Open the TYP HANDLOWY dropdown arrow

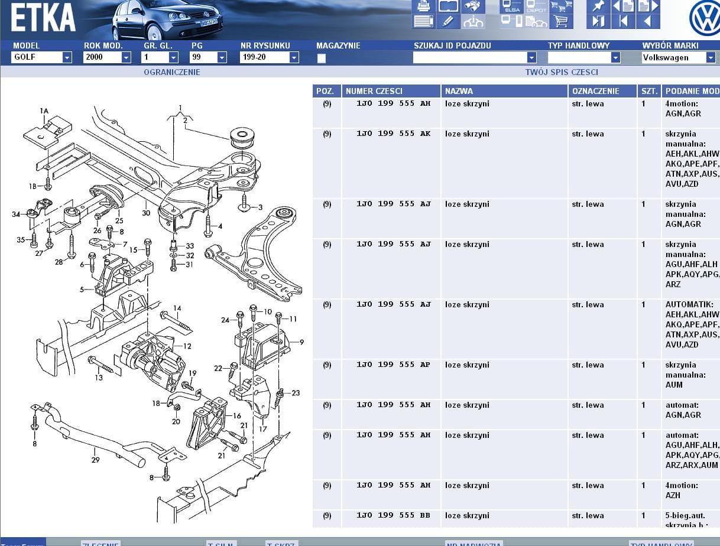tap(615, 57)
